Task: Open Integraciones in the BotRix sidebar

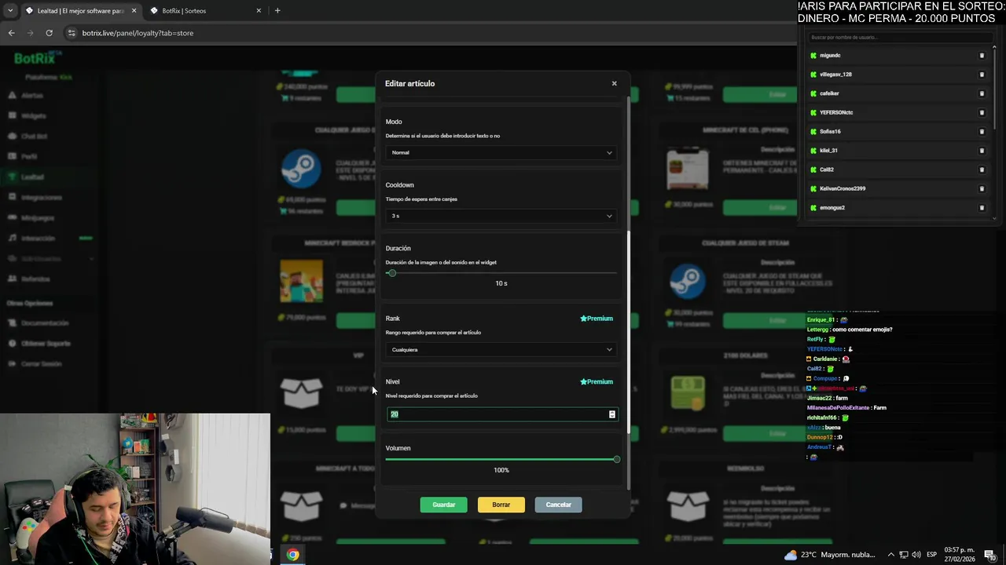Action: (41, 198)
